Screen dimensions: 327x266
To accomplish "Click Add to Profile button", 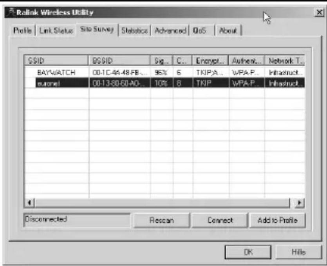I will pyautogui.click(x=278, y=220).
